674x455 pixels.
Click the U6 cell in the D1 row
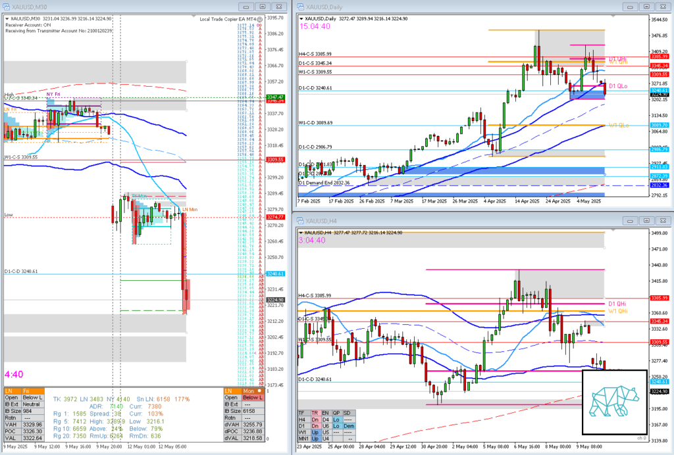[325, 426]
